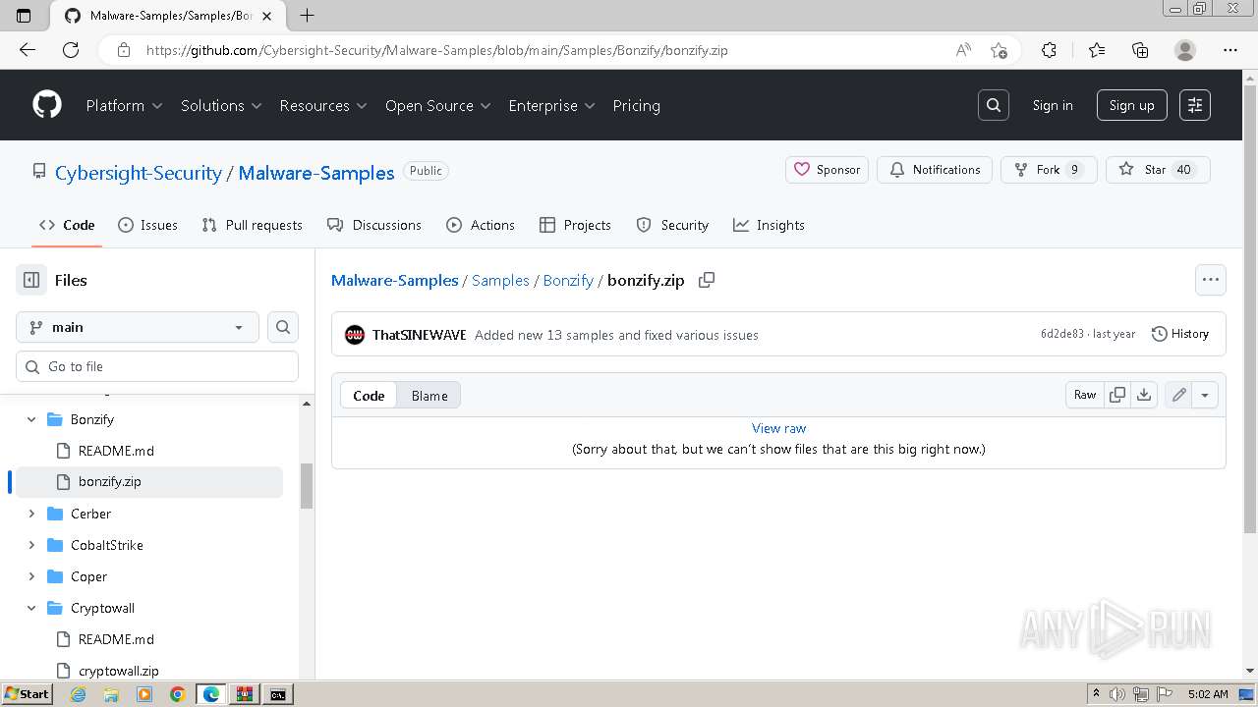Open Edge settings and more menu
Screen dimensions: 1258x707
point(1230,50)
